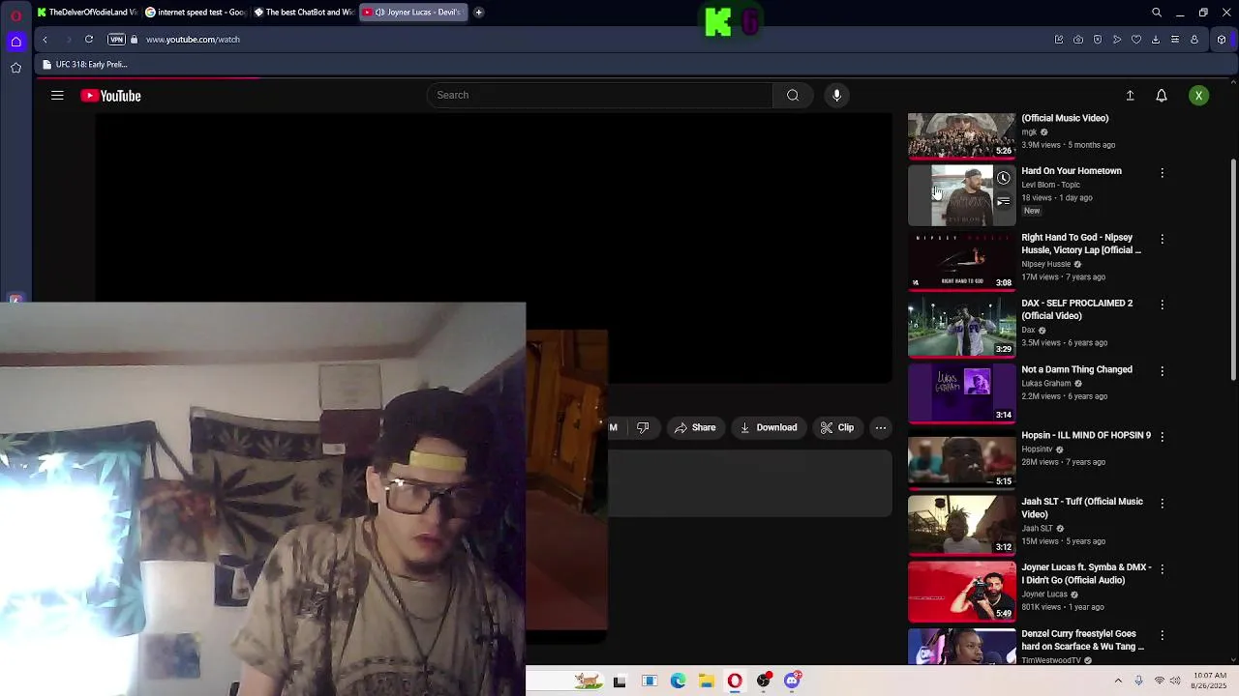Screen dimensions: 1239x696
Task: Open Opera sidebar bookmarks star
Action: [x=15, y=68]
